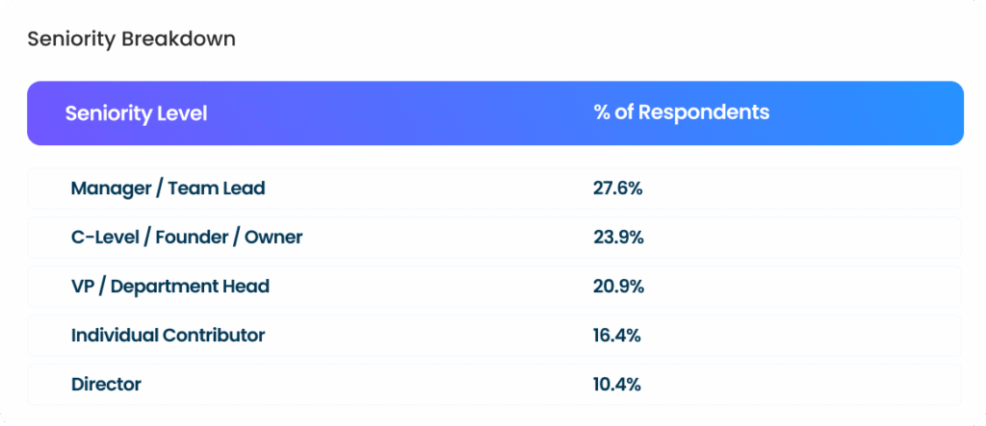This screenshot has width=986, height=426.
Task: Select the 16.4% percentage
Action: coord(617,336)
